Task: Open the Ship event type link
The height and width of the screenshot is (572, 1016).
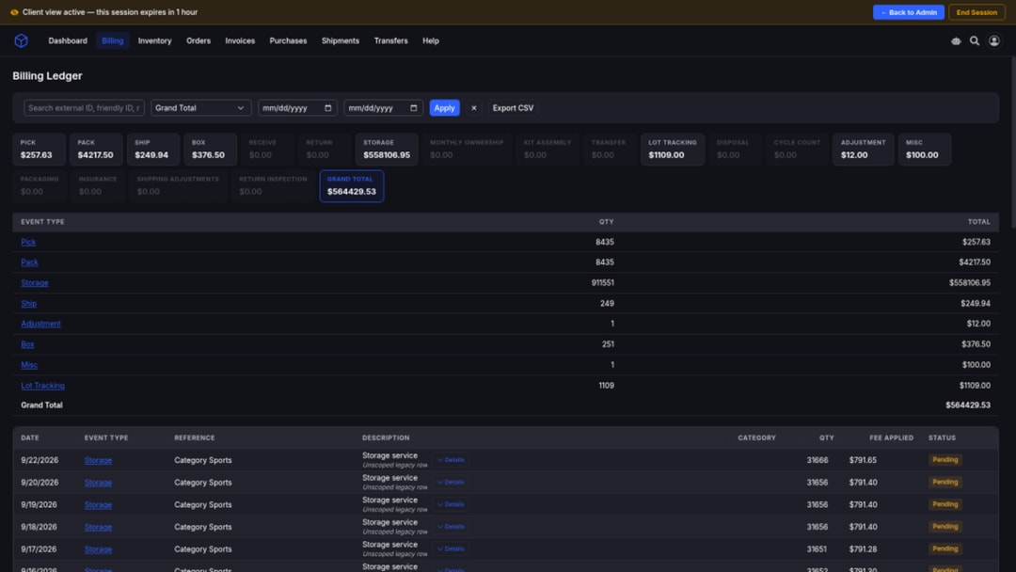Action: [28, 303]
